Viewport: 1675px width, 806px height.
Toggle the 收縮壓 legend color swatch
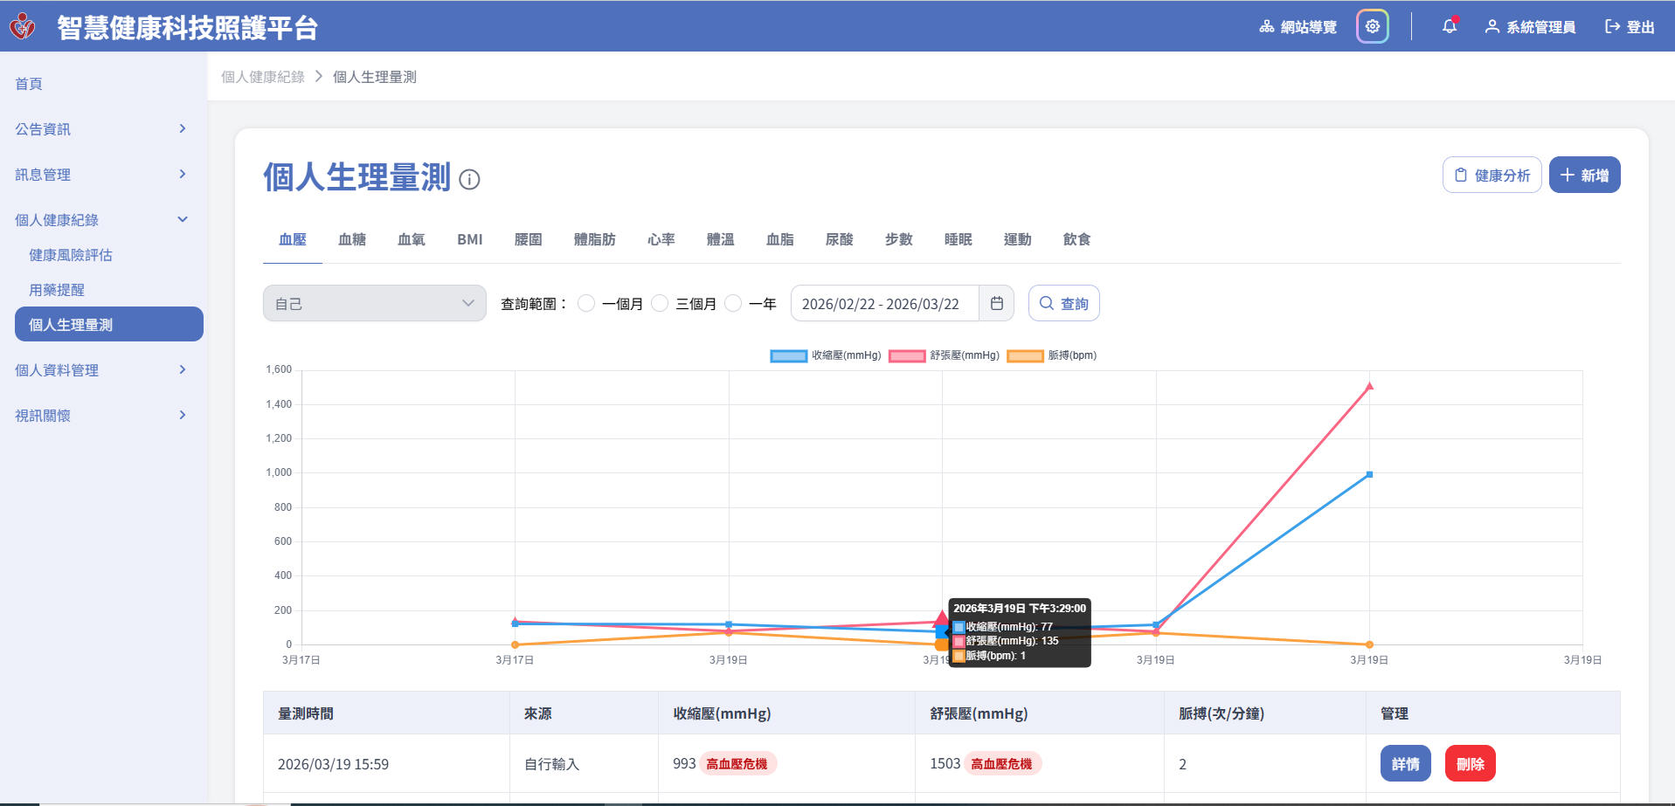(x=788, y=356)
